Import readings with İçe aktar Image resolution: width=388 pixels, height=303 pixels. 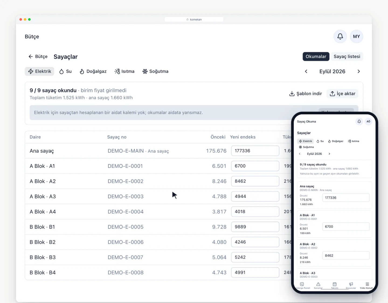(342, 94)
